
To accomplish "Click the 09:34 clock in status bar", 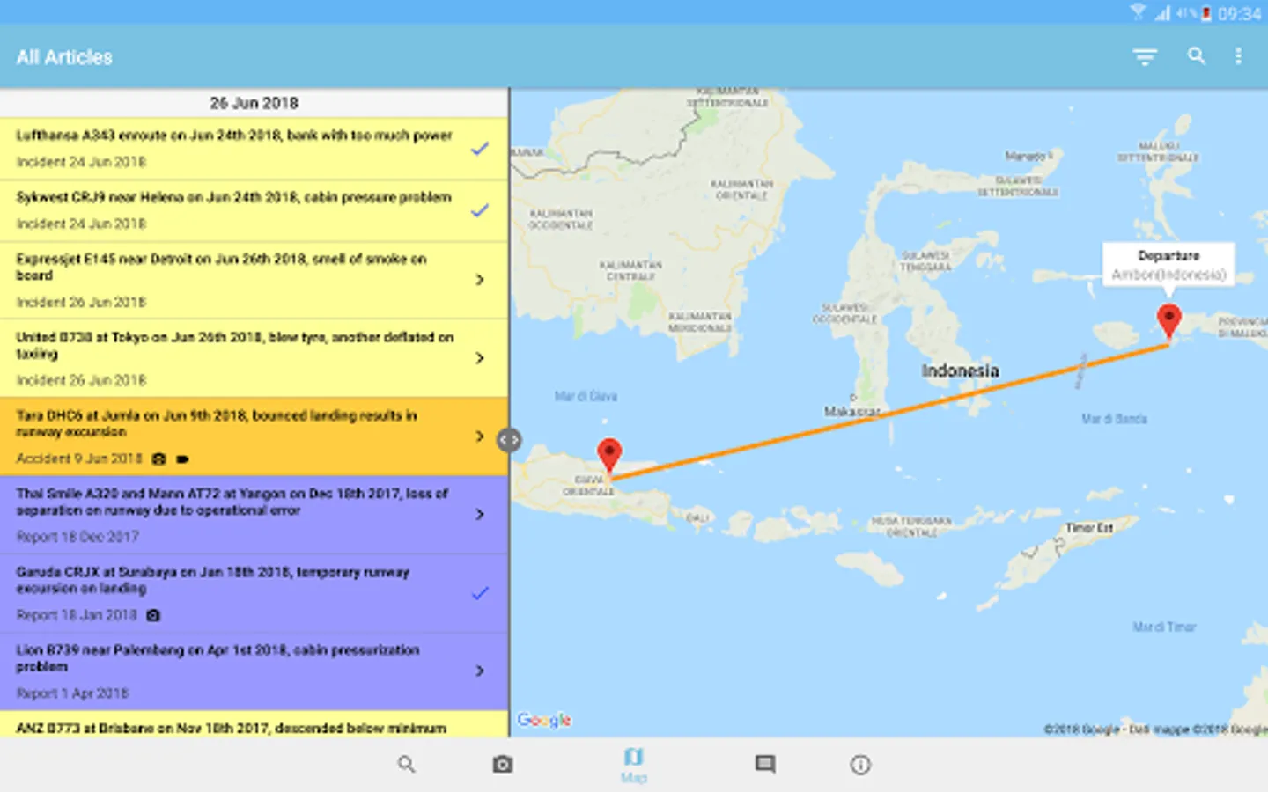I will pos(1240,14).
